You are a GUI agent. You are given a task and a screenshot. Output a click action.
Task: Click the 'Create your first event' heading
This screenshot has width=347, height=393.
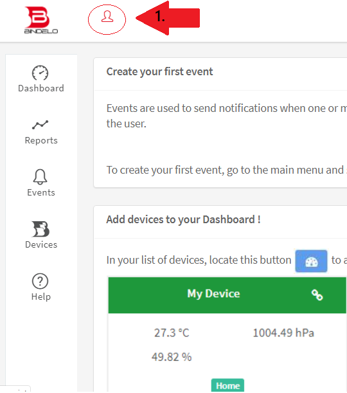coord(159,72)
